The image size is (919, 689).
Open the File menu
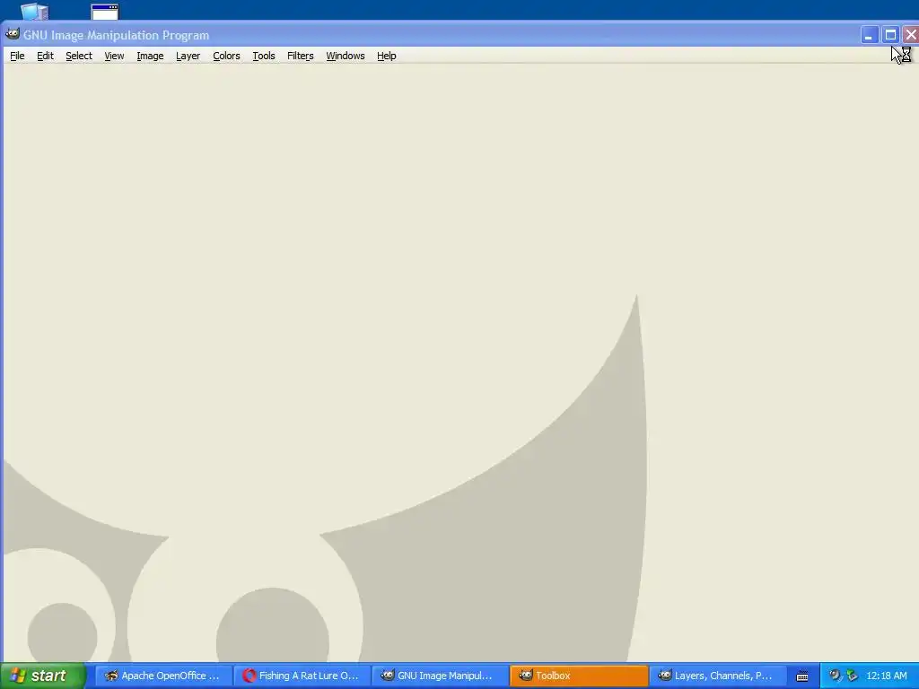pos(17,56)
